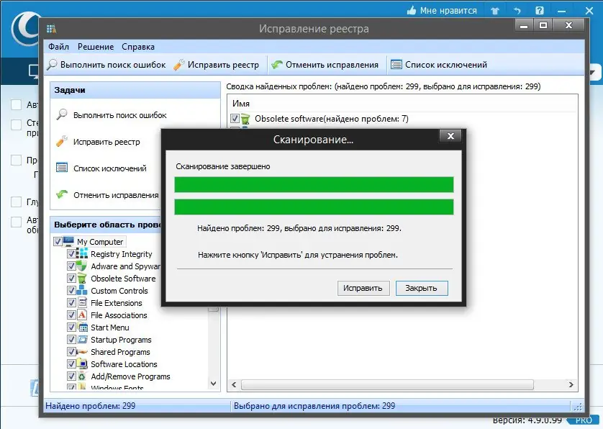
Task: Click the Имя column header
Action: coord(241,104)
